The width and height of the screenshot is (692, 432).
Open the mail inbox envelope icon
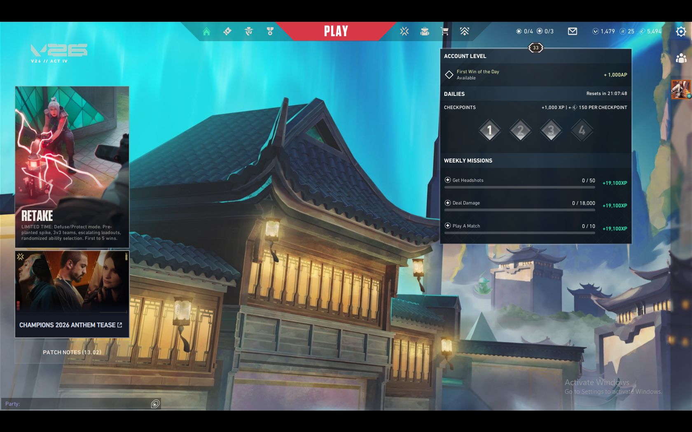pyautogui.click(x=573, y=31)
